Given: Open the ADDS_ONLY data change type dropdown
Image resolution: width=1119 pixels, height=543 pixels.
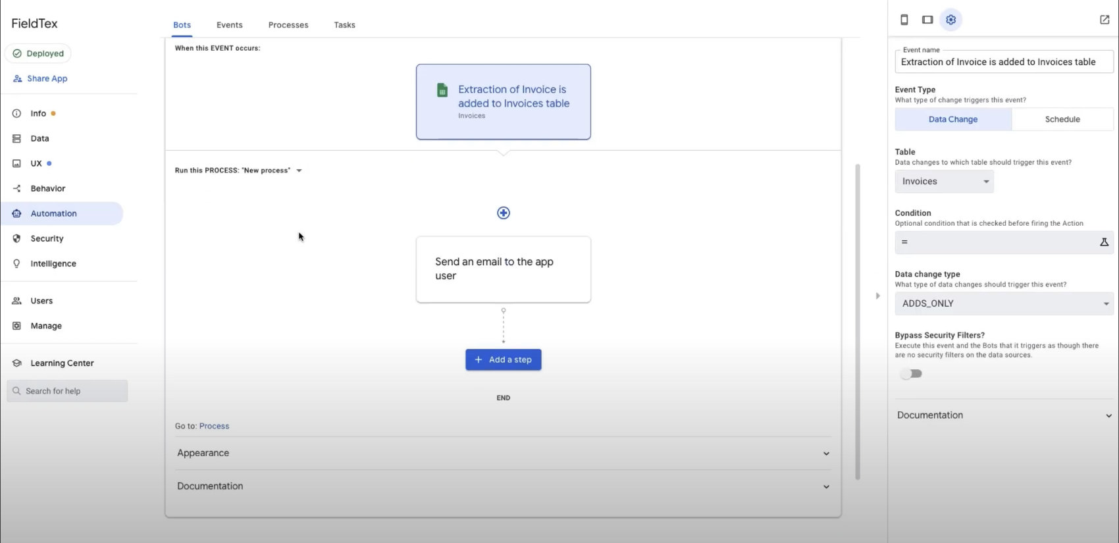Looking at the screenshot, I should click(1003, 303).
